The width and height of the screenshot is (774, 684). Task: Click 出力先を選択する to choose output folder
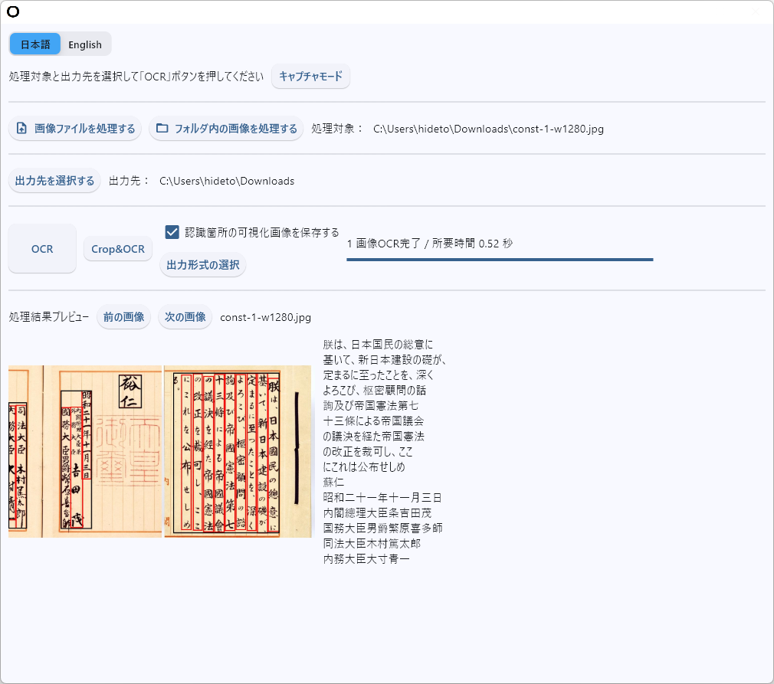[54, 180]
